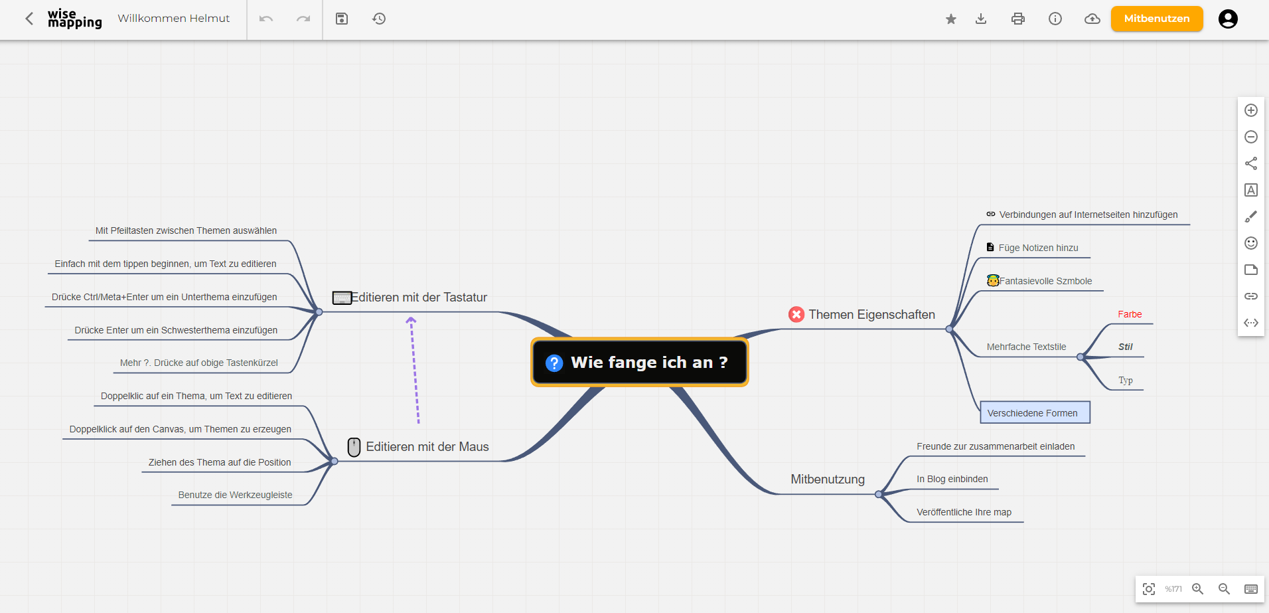1269x613 pixels.
Task: Star this map as favorite
Action: 951,19
